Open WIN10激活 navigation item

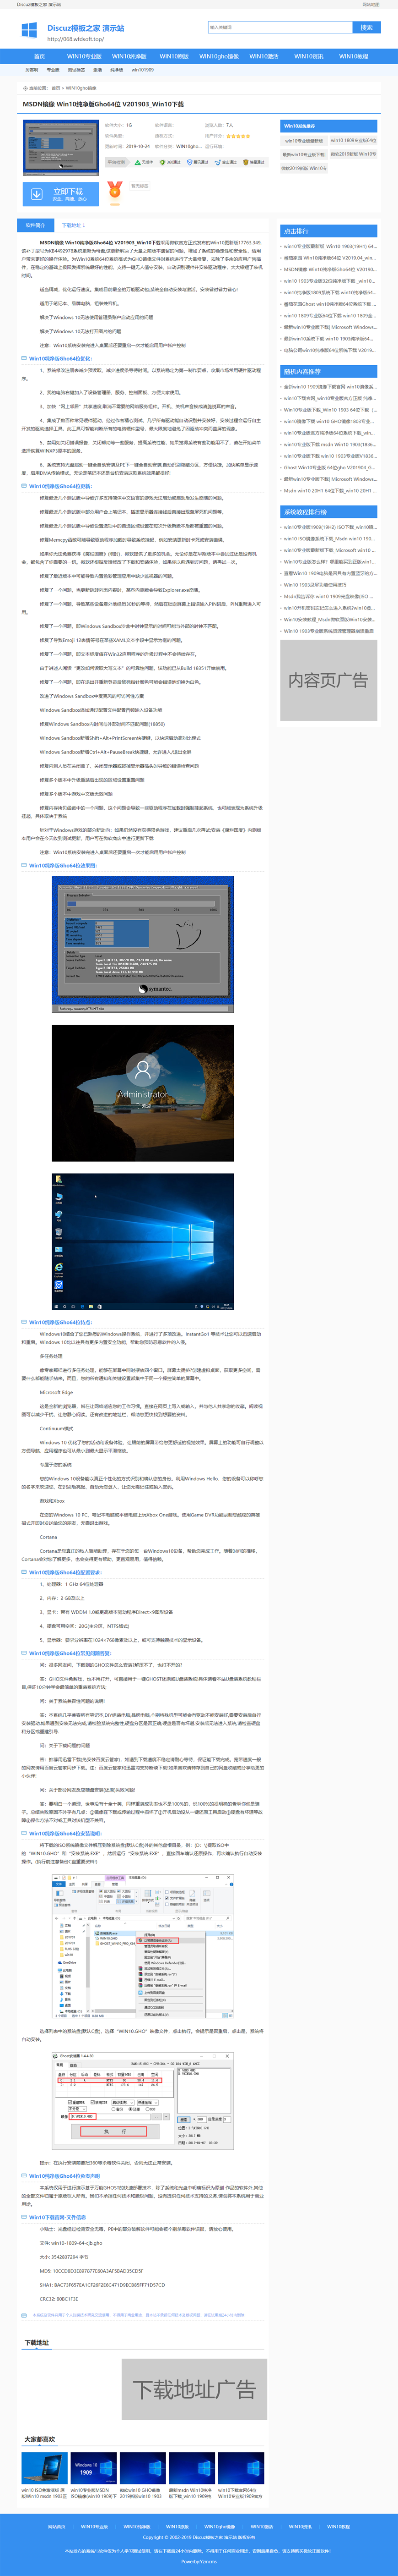click(264, 56)
